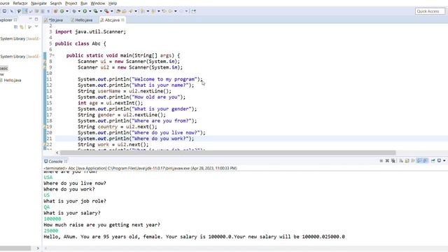Image resolution: width=448 pixels, height=252 pixels.
Task: Click the Last Edit Location icon
Action: 164,11
